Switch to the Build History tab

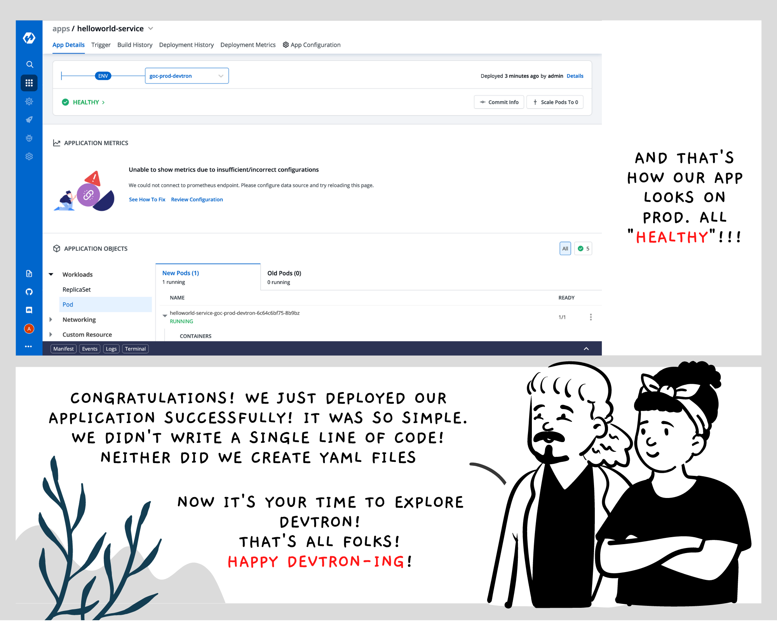click(x=135, y=45)
